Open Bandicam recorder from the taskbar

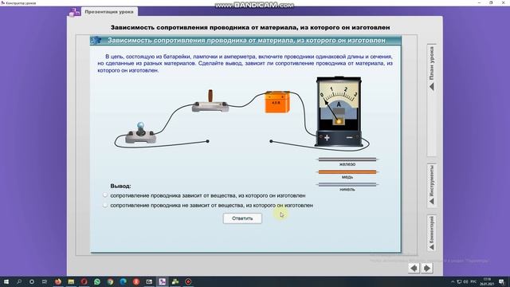pos(188,281)
